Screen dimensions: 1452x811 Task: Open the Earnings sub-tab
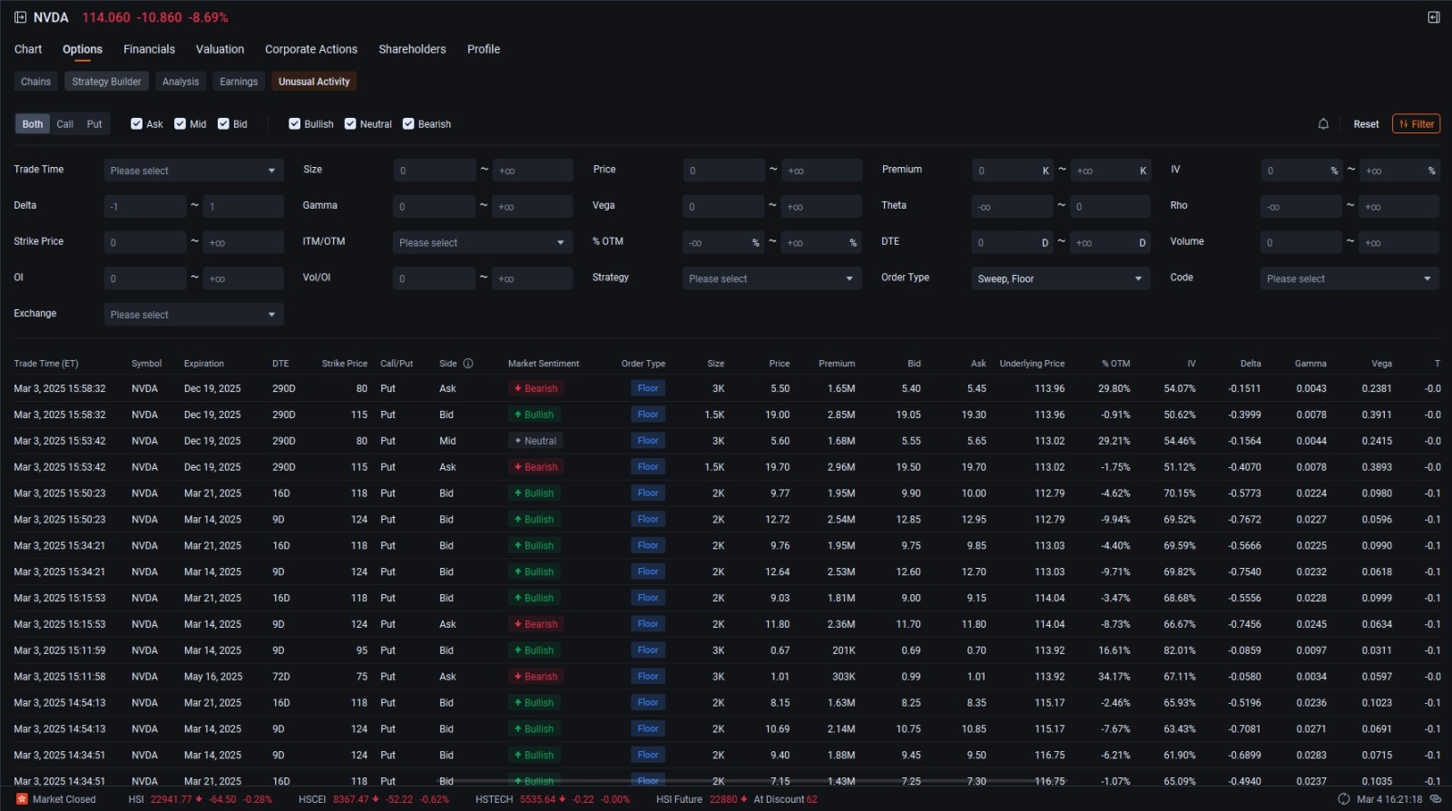point(239,82)
